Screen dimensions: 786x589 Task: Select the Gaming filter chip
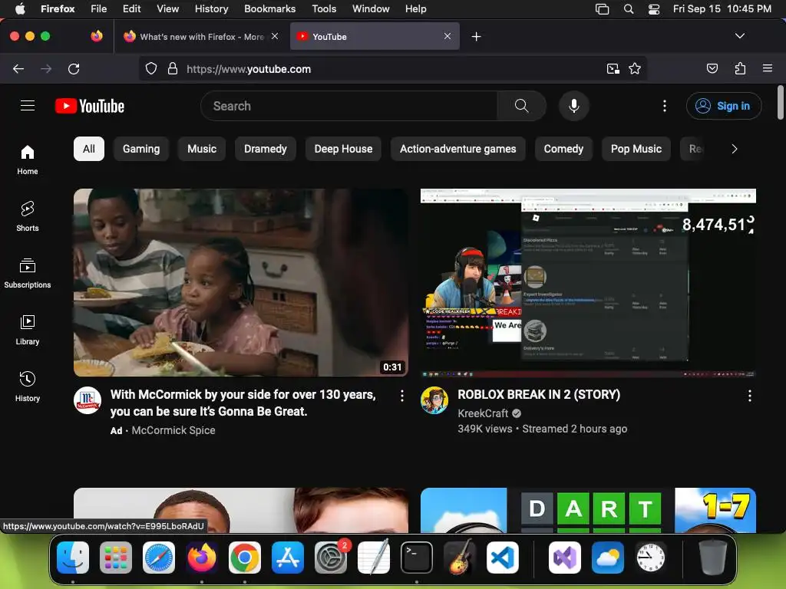(141, 149)
